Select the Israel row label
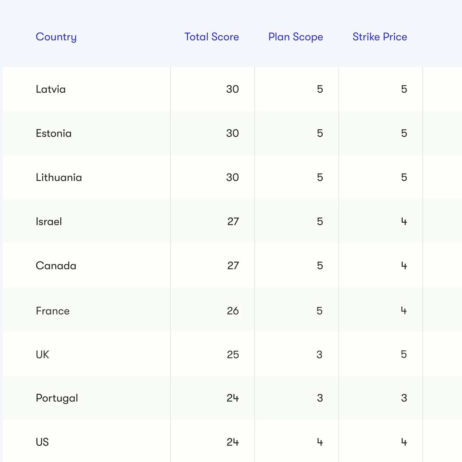 pos(49,221)
